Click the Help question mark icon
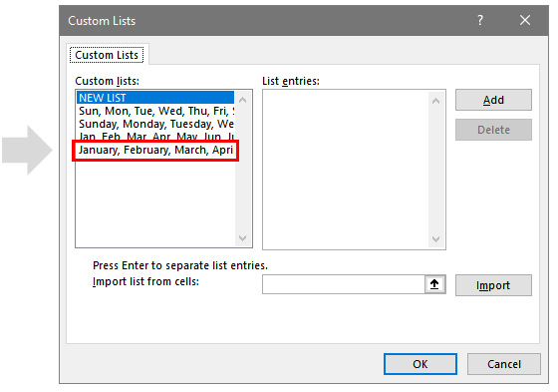The width and height of the screenshot is (558, 392). click(480, 20)
